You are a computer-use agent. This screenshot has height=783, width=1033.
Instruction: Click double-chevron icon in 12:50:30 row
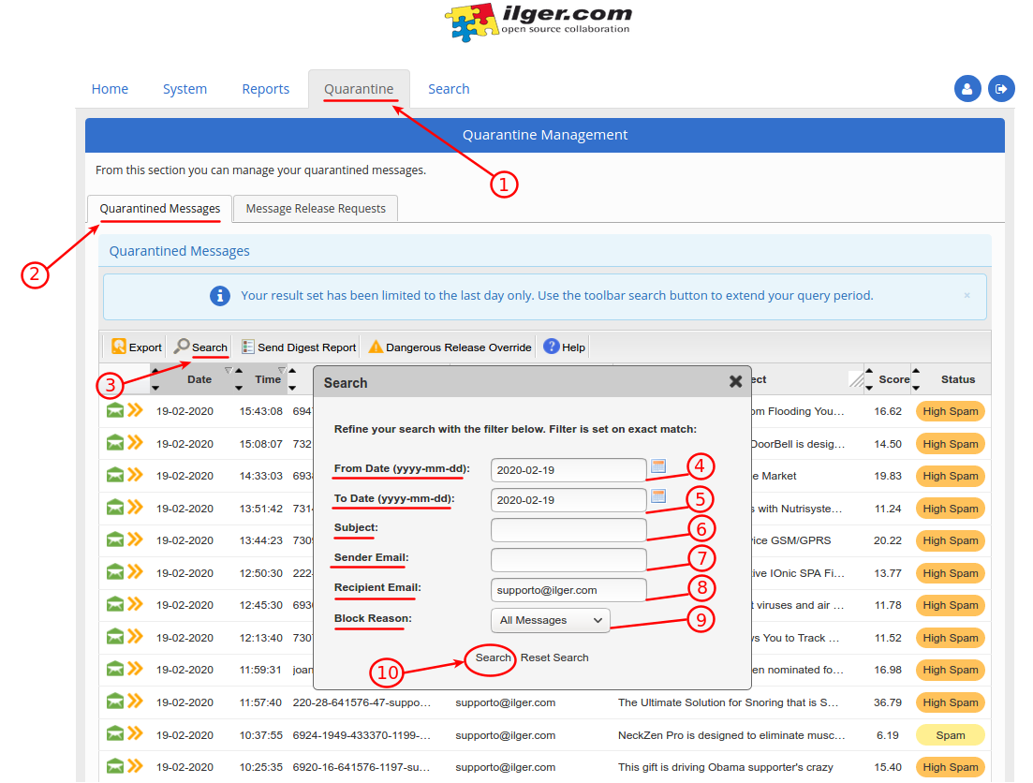[x=135, y=571]
